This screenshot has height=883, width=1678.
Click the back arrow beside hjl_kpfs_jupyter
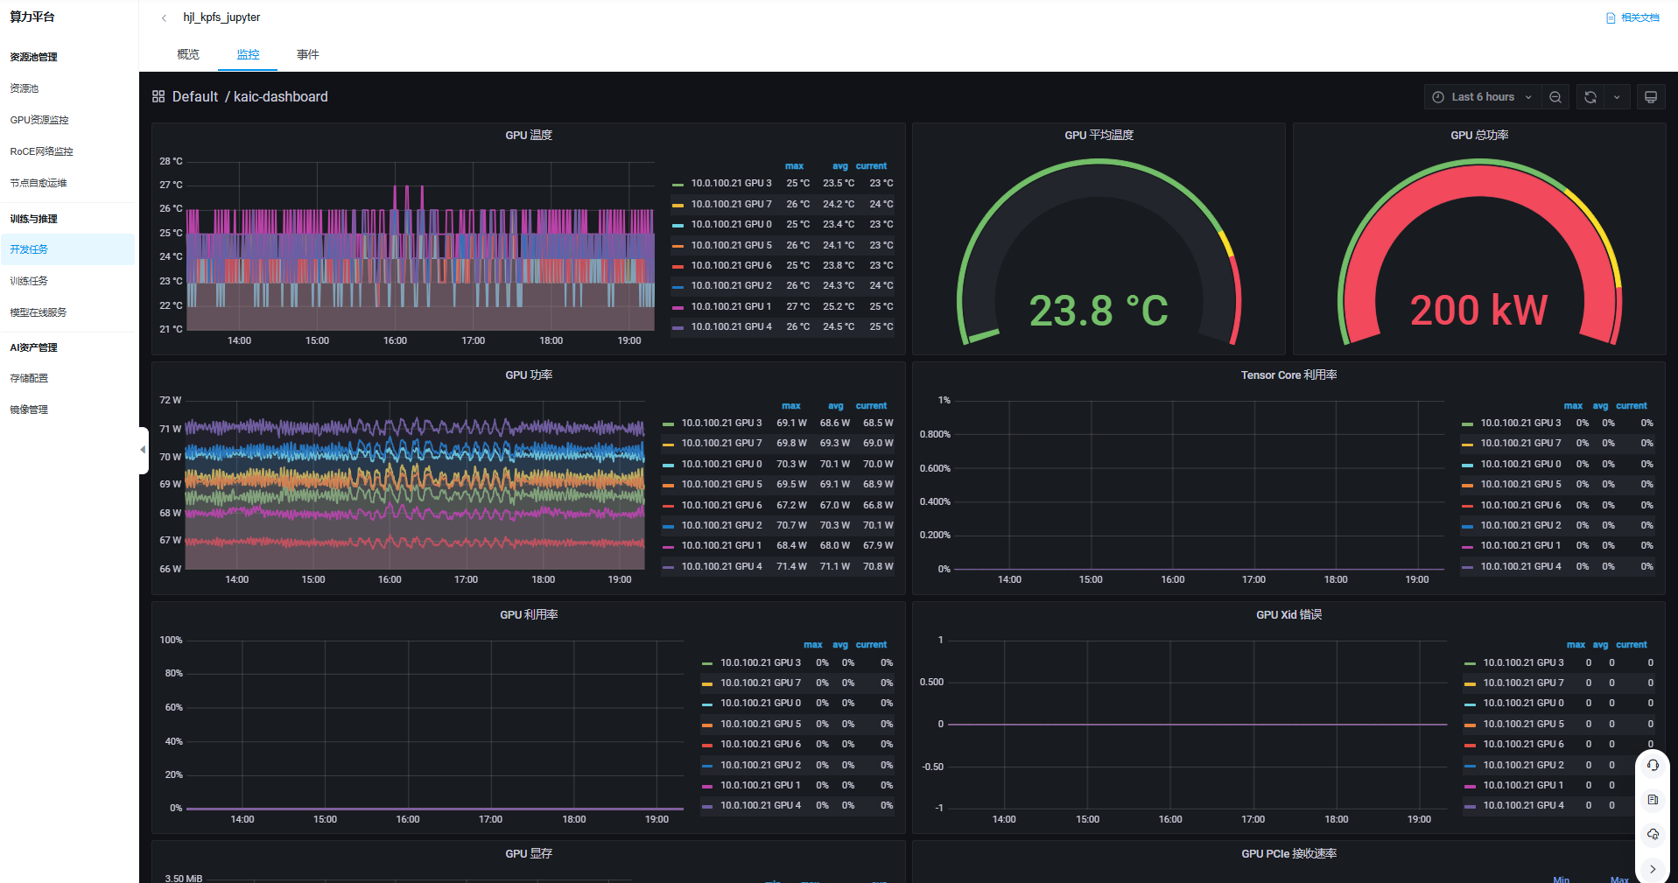[164, 18]
